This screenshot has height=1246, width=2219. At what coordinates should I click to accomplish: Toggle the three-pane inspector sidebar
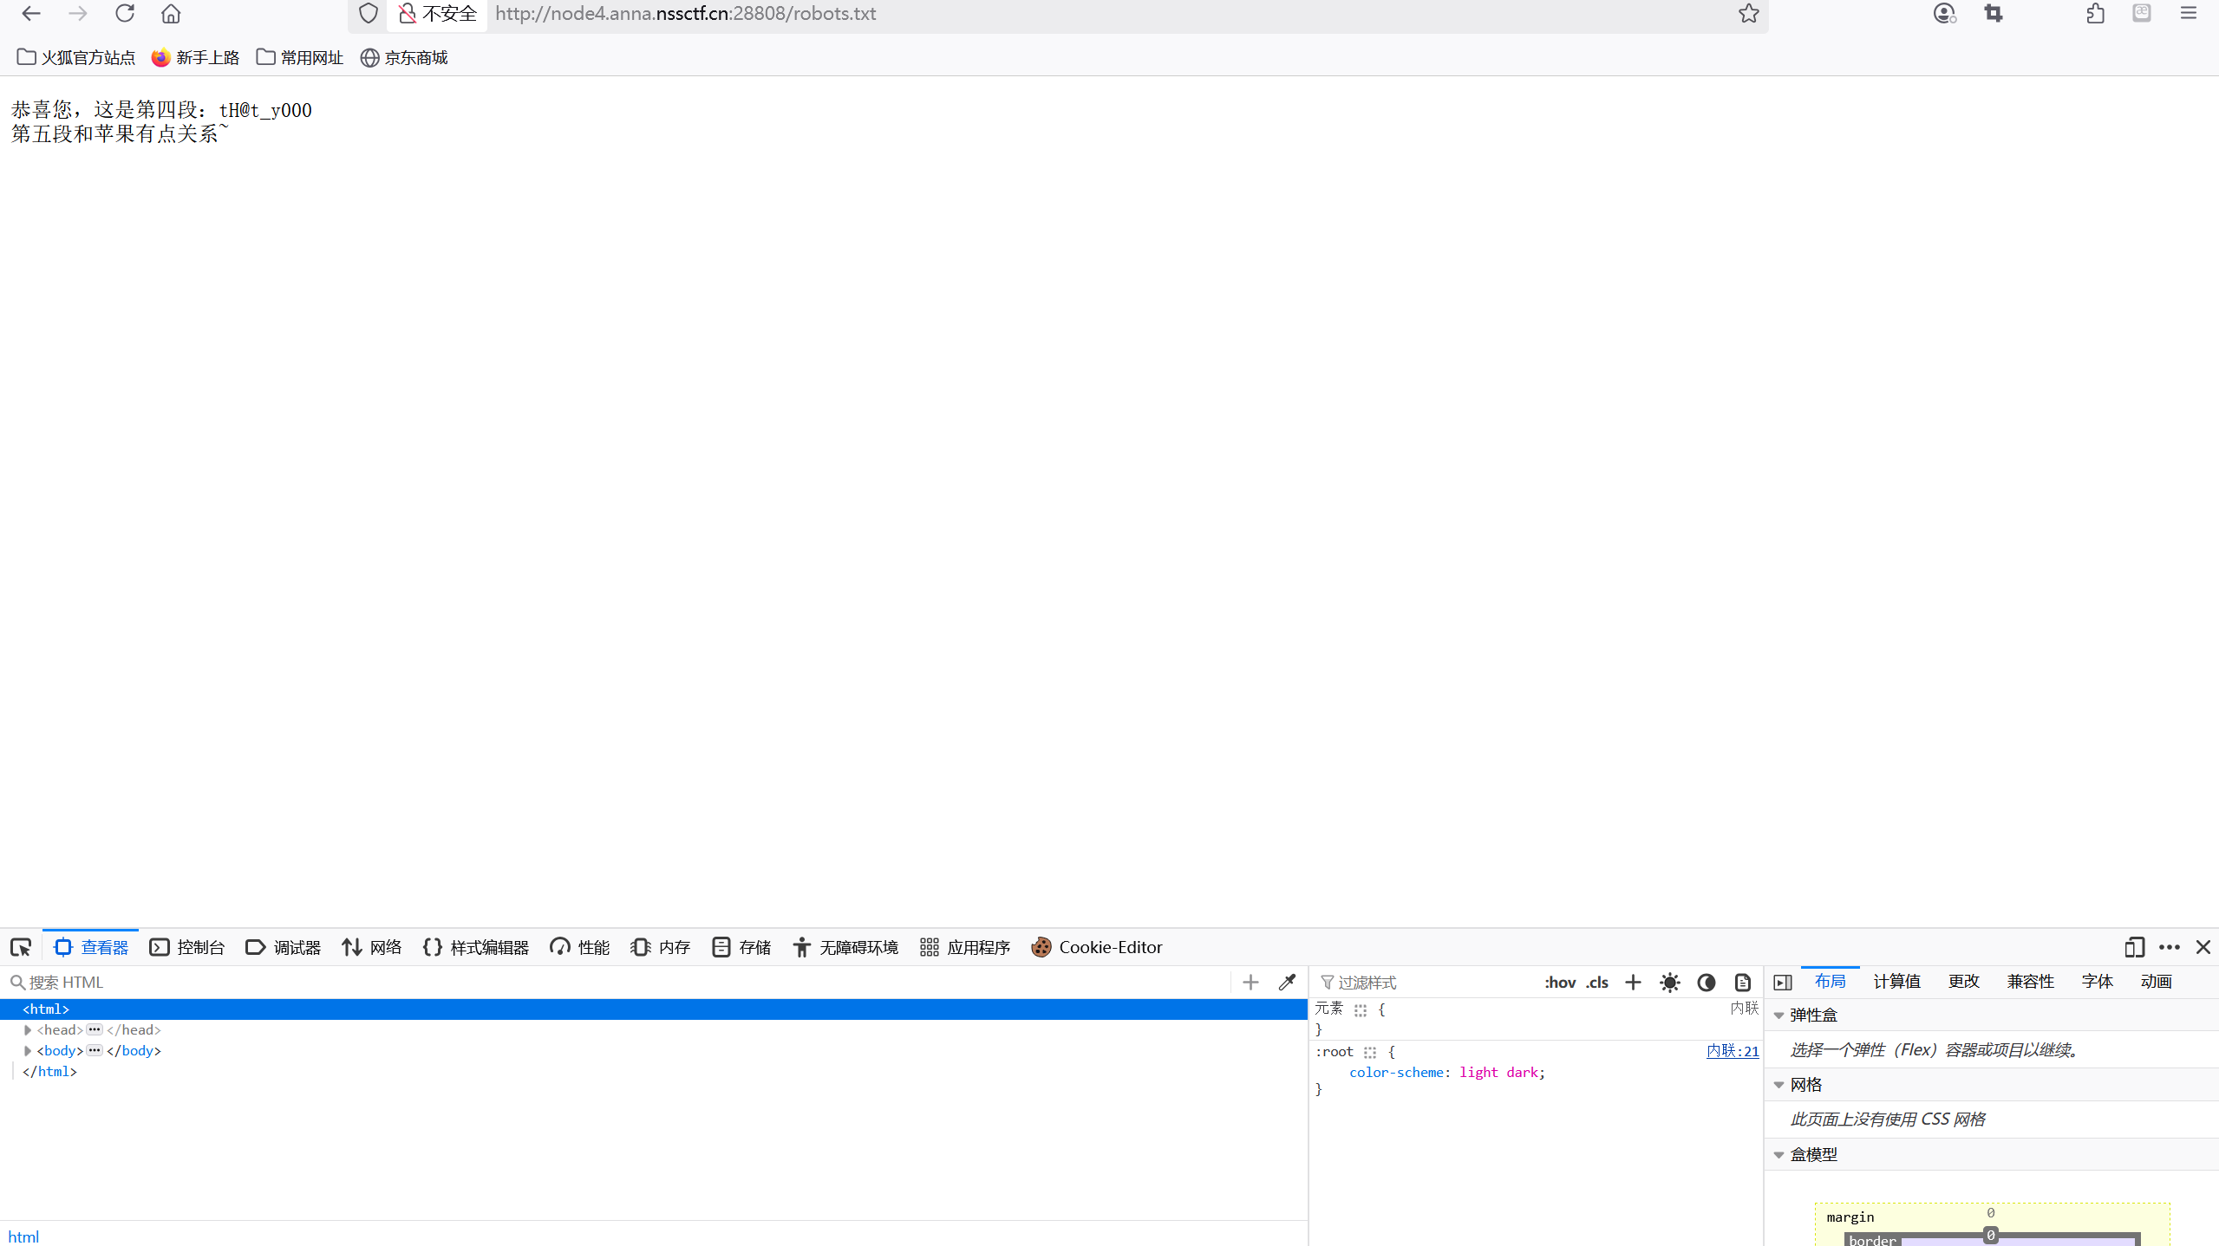(x=1783, y=982)
